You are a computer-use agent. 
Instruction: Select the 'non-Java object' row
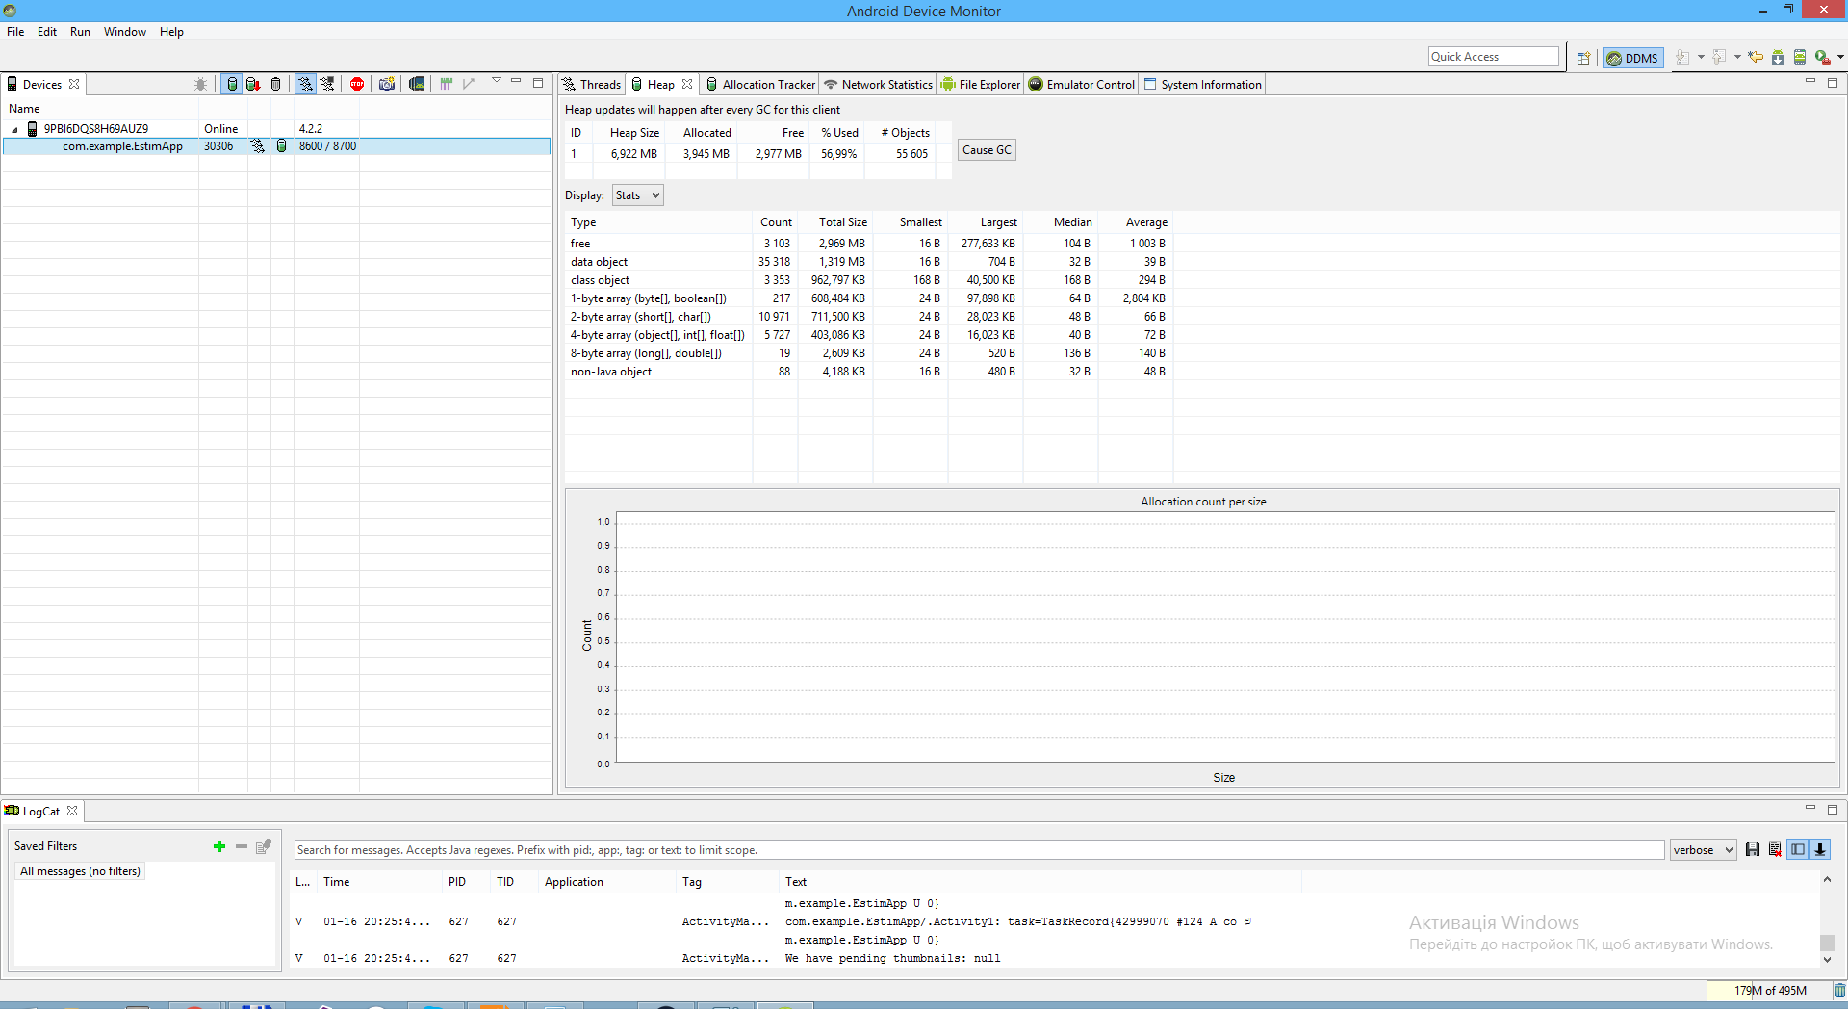point(869,372)
